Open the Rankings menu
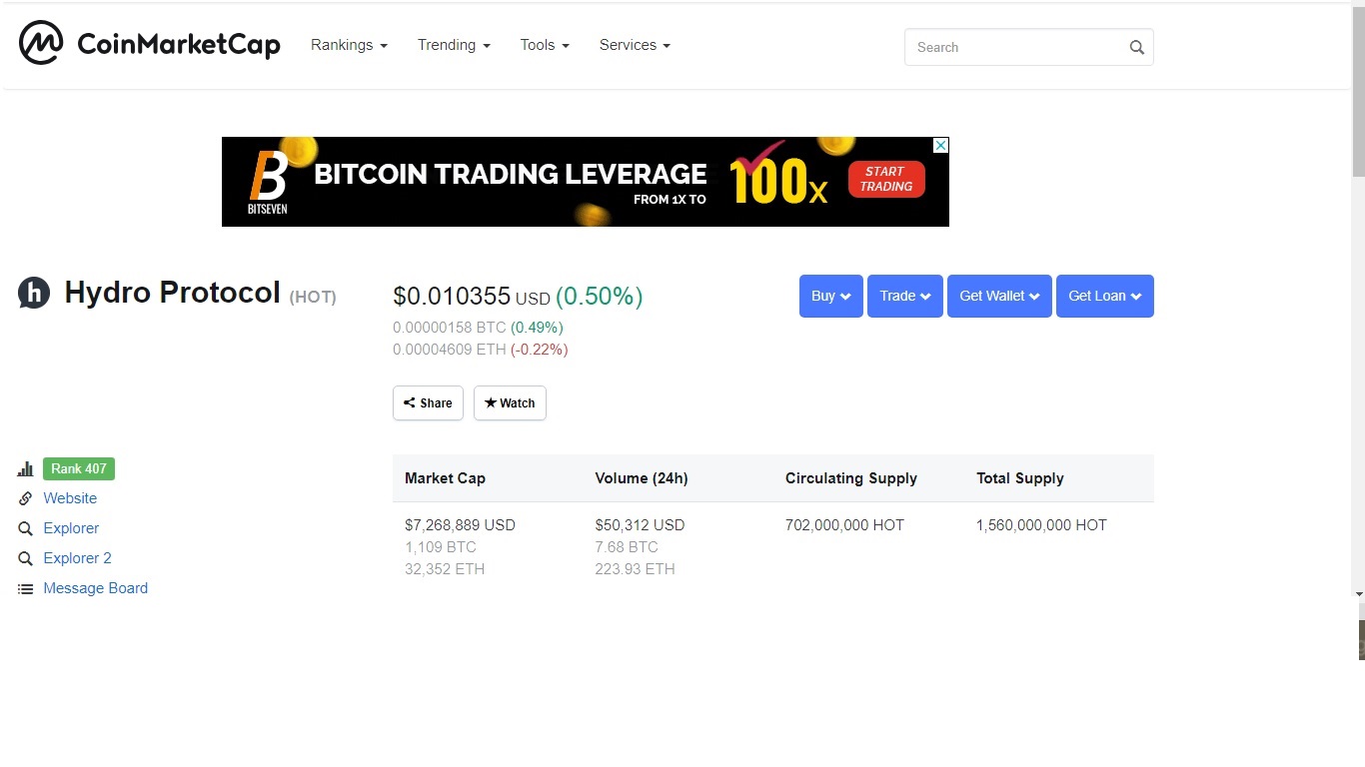 [349, 45]
